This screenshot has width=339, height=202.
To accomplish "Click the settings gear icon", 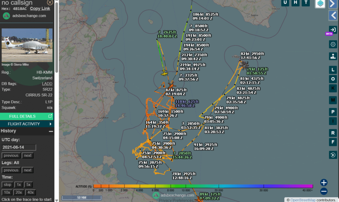I will 333,44.
